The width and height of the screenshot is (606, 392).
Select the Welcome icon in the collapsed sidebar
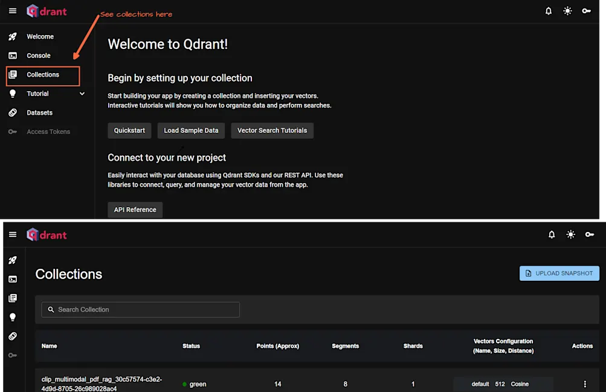[x=13, y=260]
